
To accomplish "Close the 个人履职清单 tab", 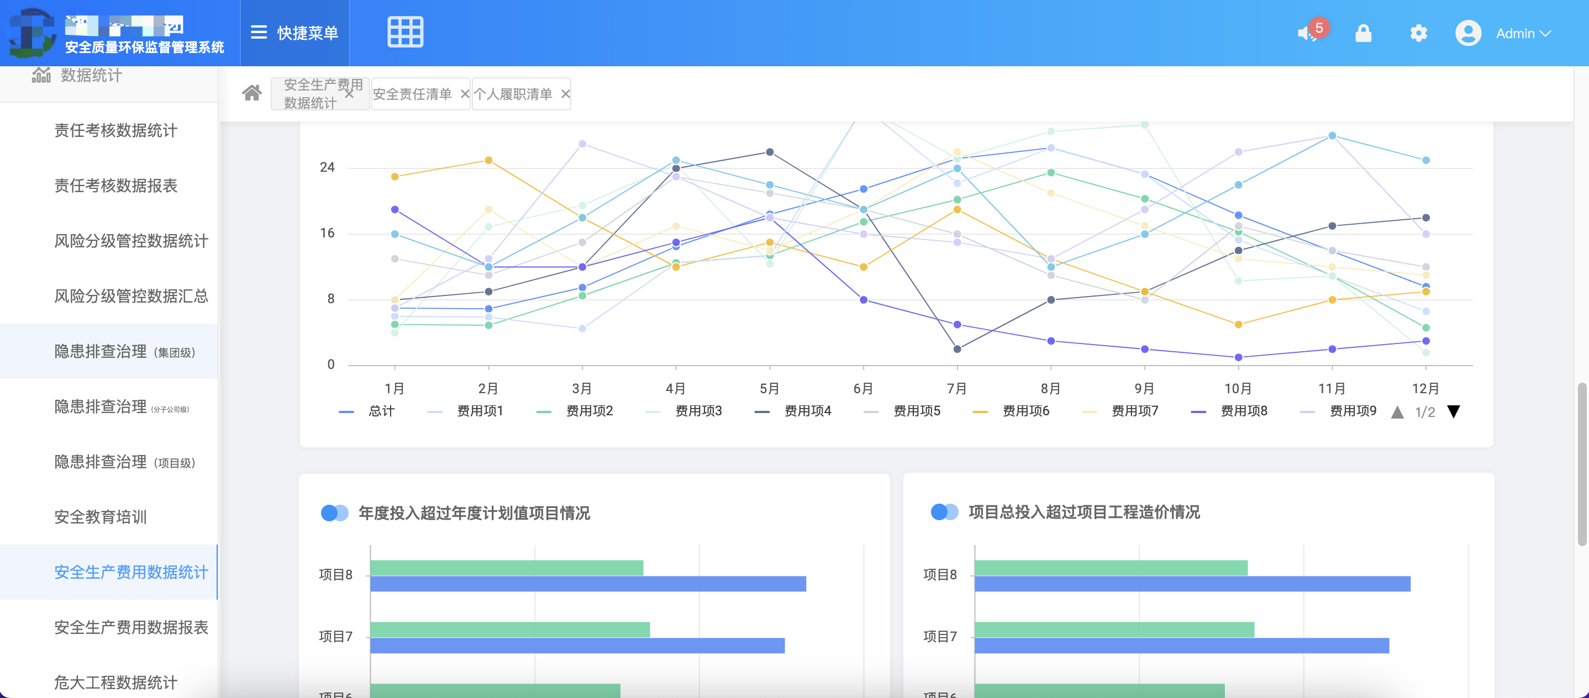I will click(565, 94).
